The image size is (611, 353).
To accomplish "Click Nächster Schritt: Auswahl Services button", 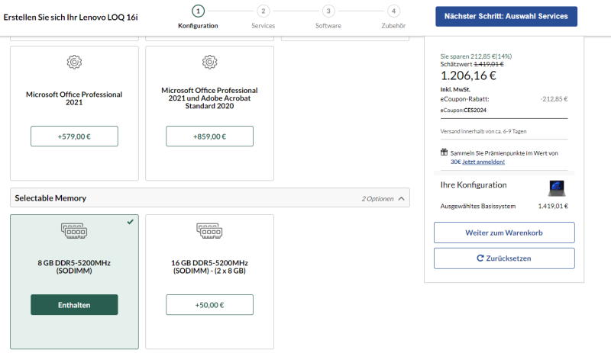I will (x=506, y=16).
